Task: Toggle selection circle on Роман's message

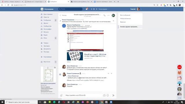Action: click(x=60, y=75)
